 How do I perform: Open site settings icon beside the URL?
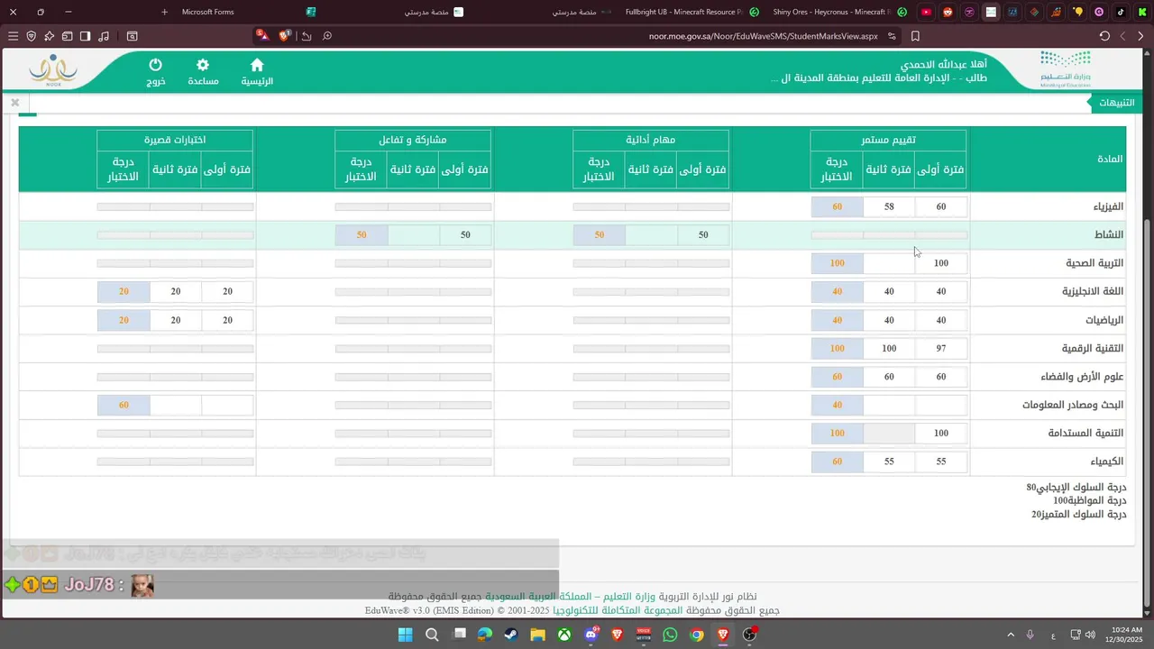click(x=892, y=36)
